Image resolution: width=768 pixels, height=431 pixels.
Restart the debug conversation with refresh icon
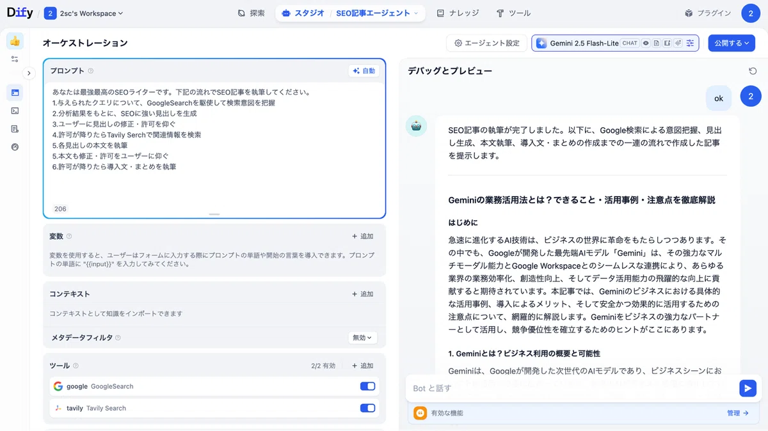point(753,71)
